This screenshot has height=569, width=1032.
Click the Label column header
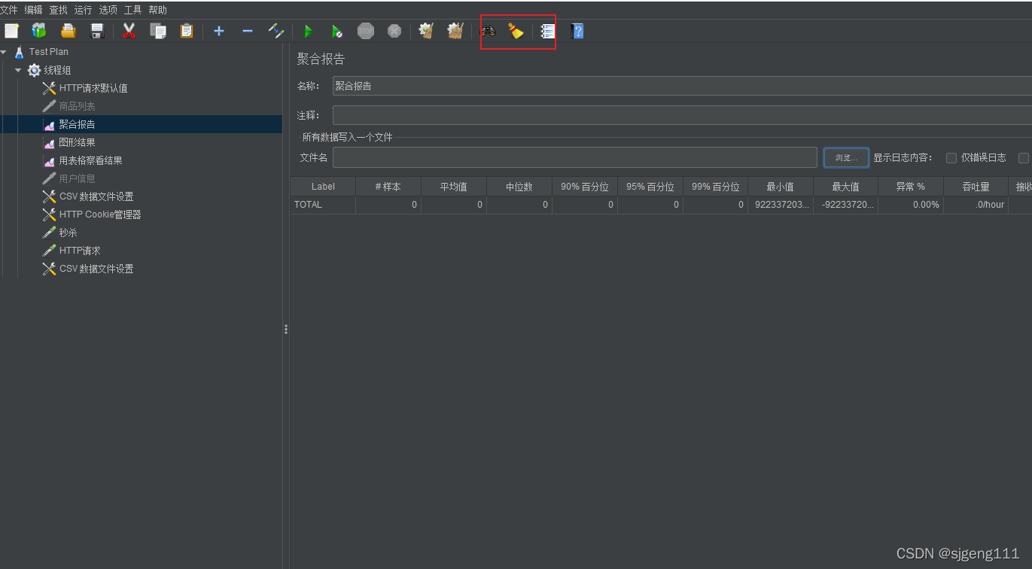point(323,187)
